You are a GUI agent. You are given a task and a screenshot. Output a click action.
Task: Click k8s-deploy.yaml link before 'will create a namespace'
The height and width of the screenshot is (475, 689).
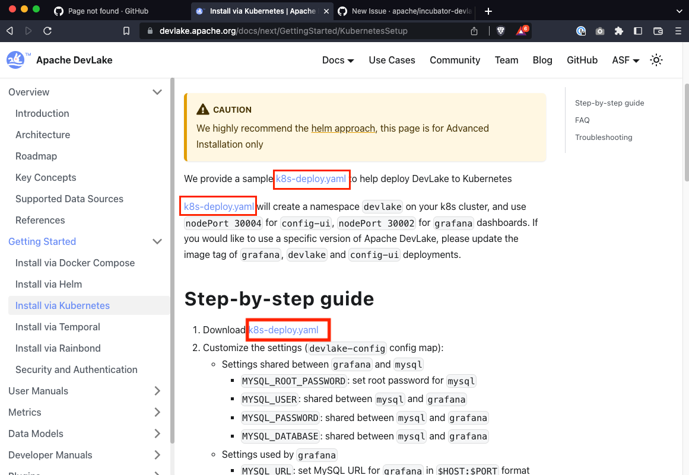(219, 206)
